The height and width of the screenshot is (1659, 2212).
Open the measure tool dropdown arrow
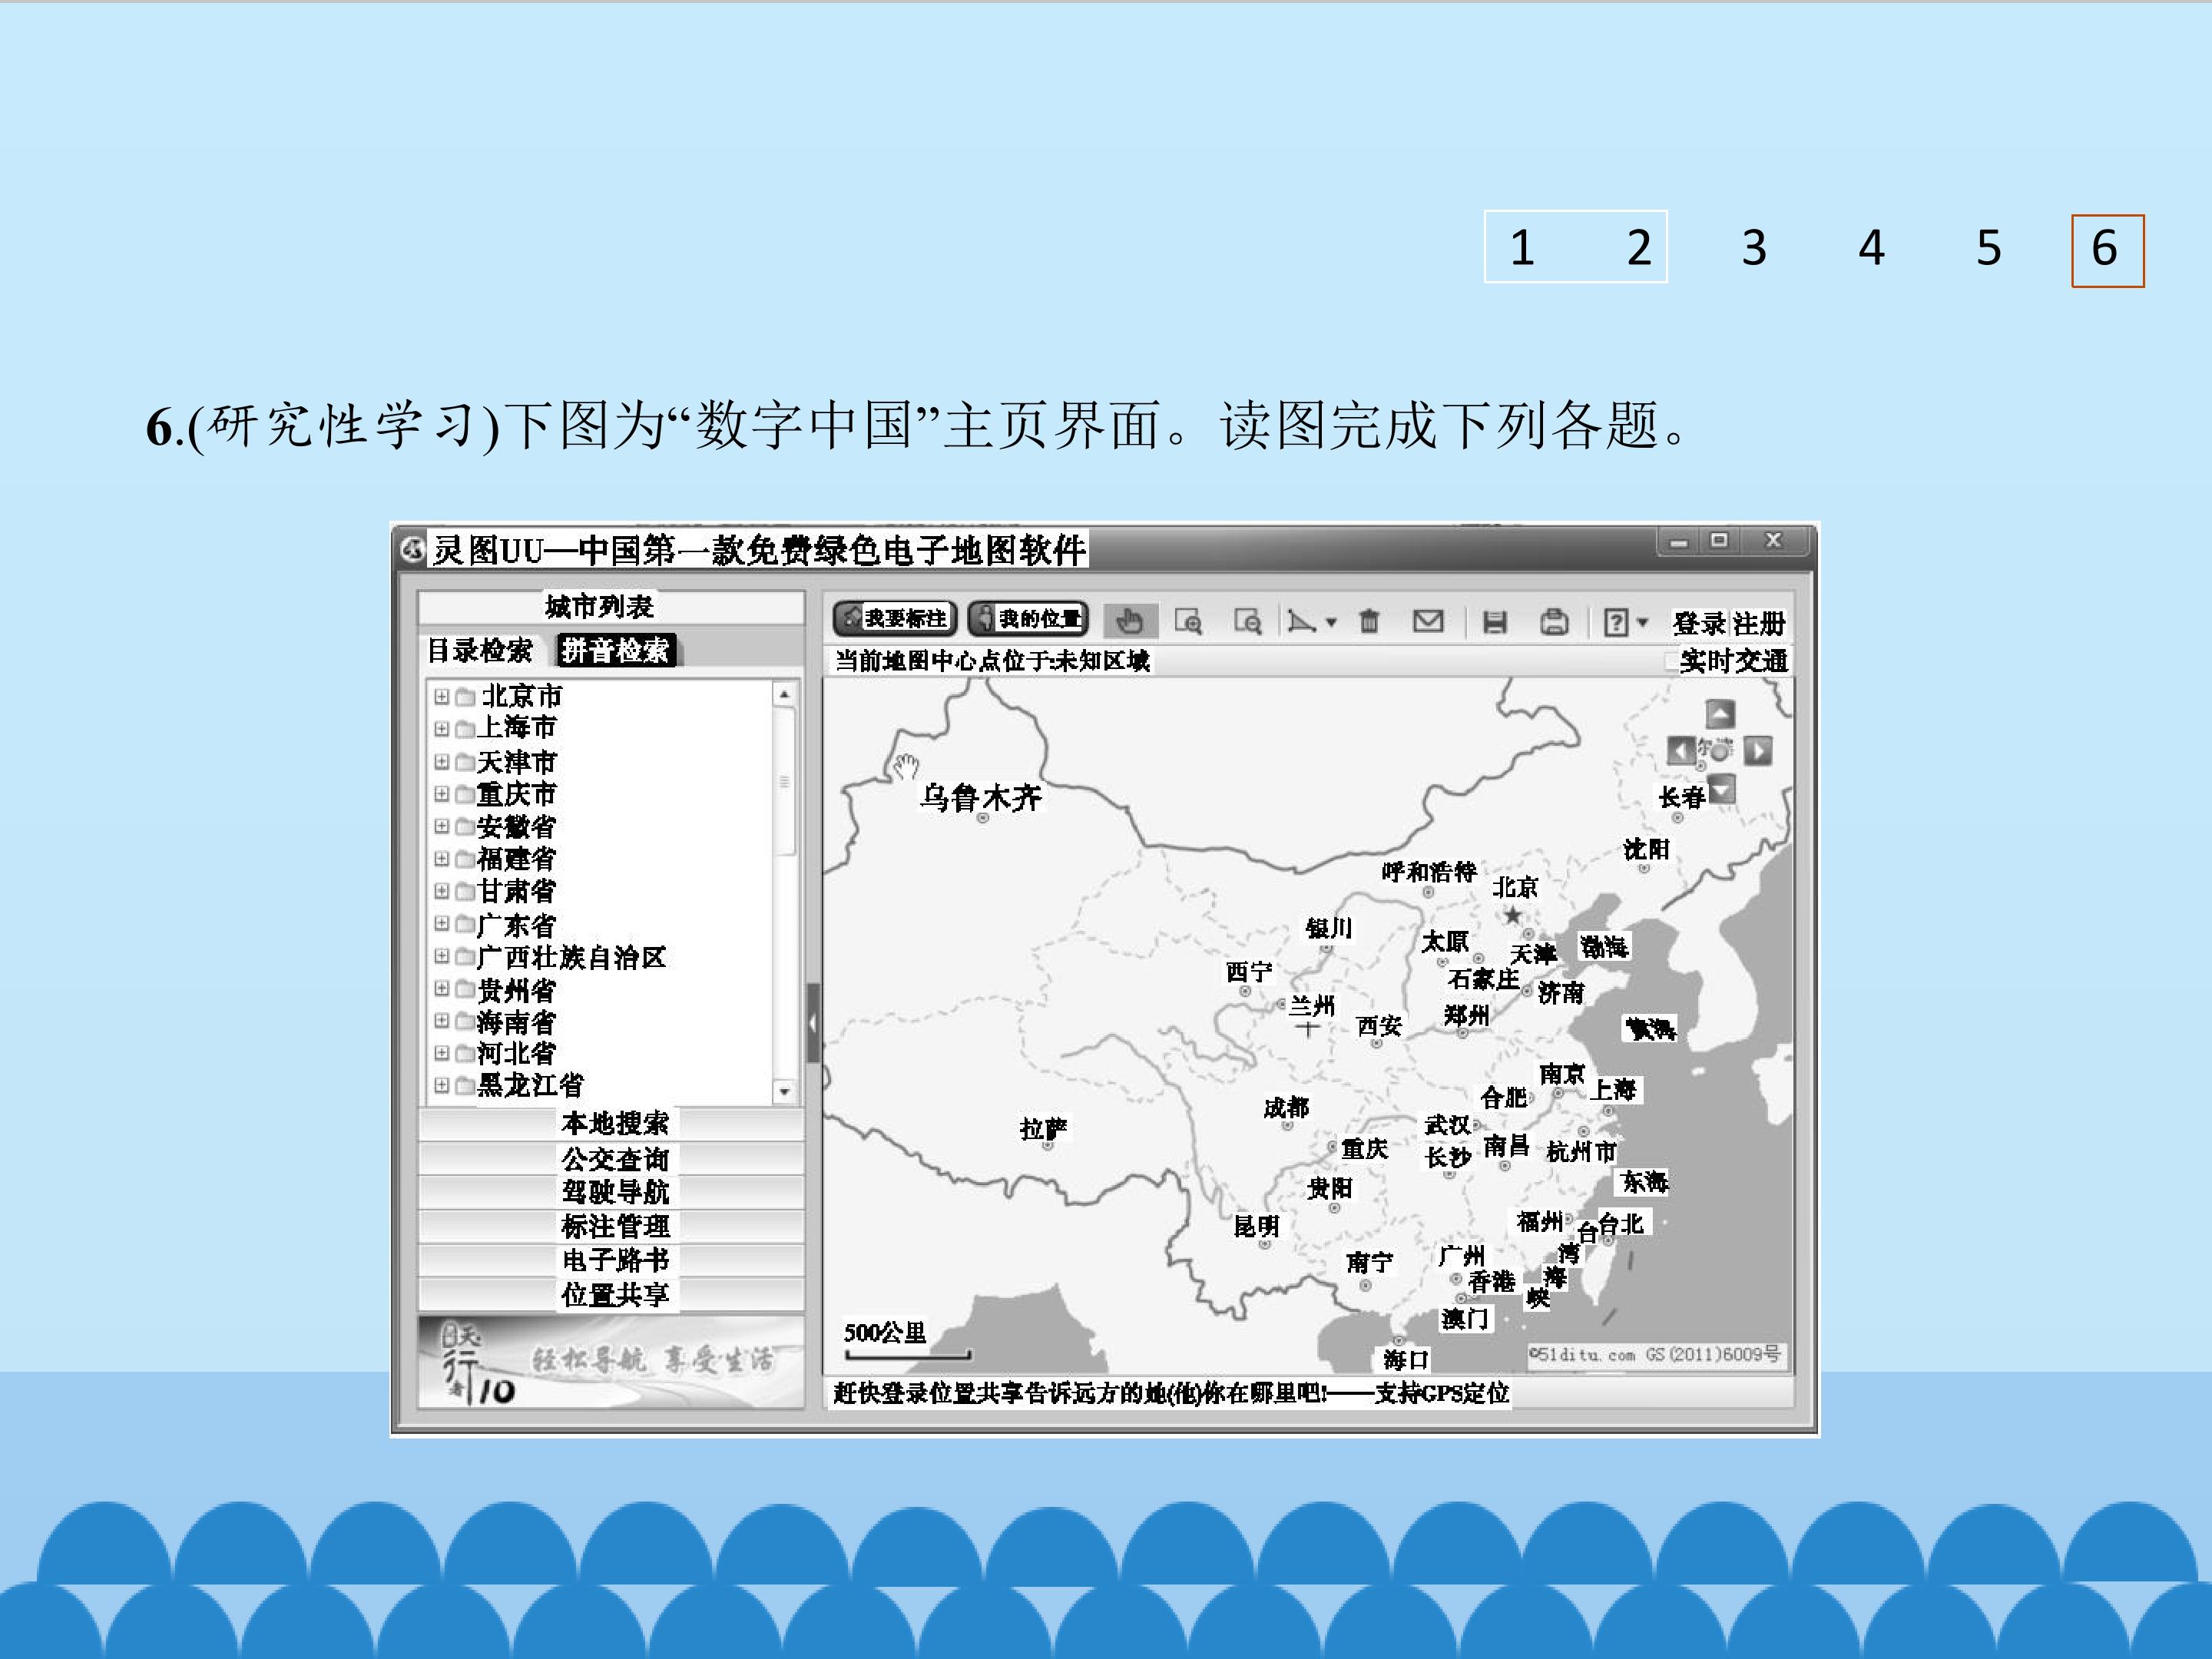click(1331, 622)
